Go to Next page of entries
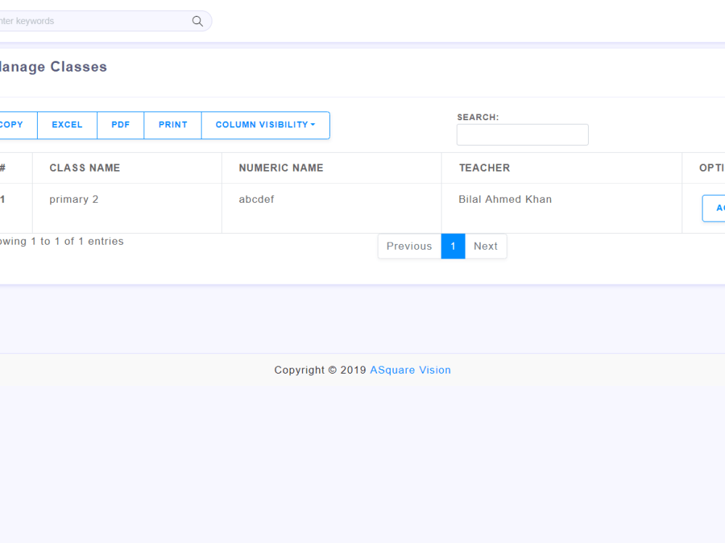Image resolution: width=725 pixels, height=543 pixels. click(x=485, y=246)
